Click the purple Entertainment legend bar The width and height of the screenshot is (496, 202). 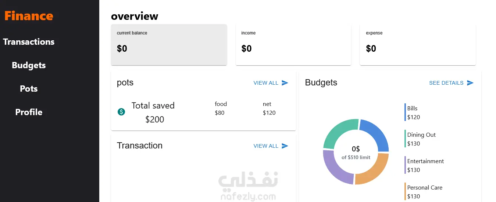(x=405, y=165)
